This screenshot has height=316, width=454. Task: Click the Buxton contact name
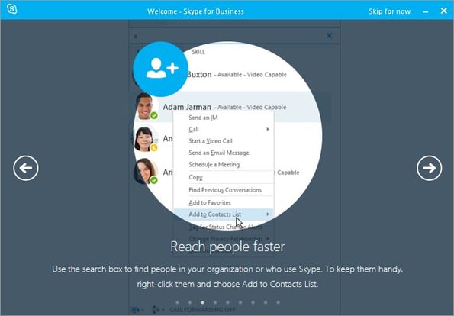click(199, 75)
